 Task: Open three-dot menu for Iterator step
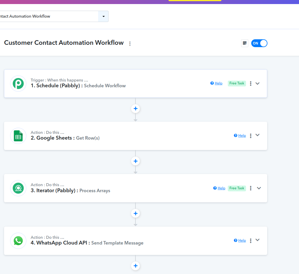click(251, 188)
